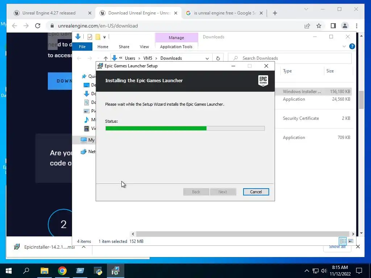Cancel the Epic Games Launcher installation
This screenshot has width=371, height=278.
click(256, 192)
